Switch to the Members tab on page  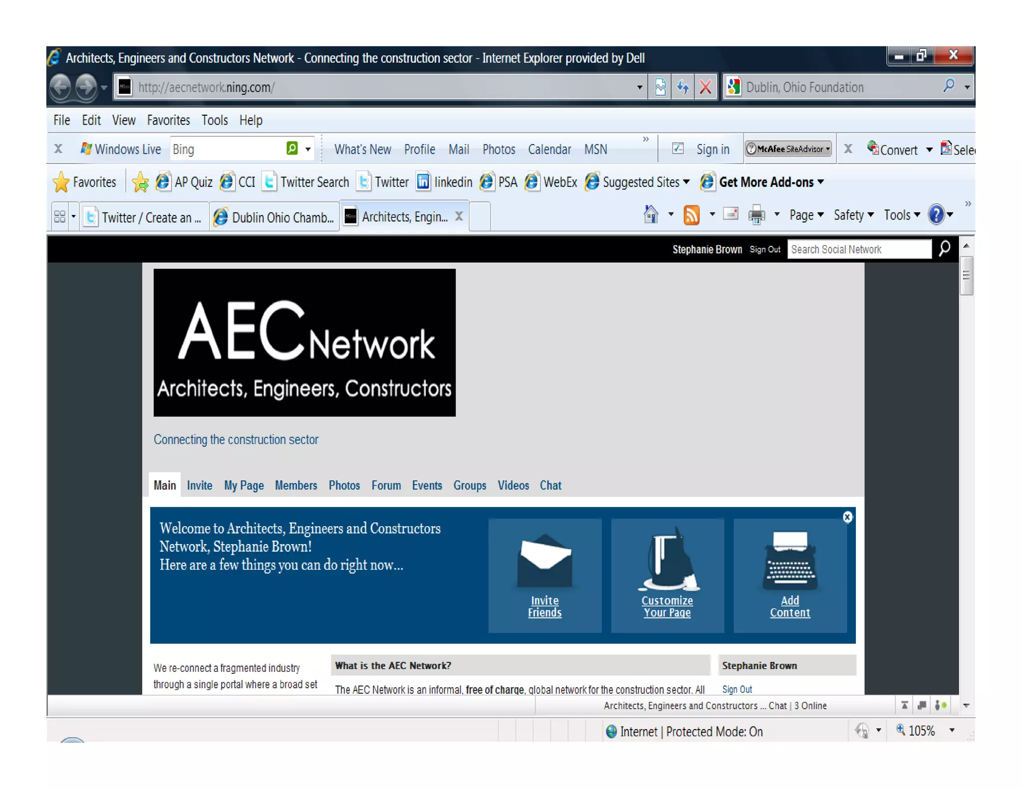click(x=295, y=485)
